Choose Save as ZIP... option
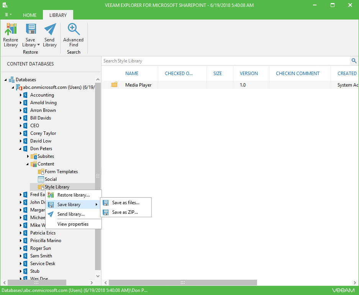The image size is (359, 295). [x=126, y=212]
